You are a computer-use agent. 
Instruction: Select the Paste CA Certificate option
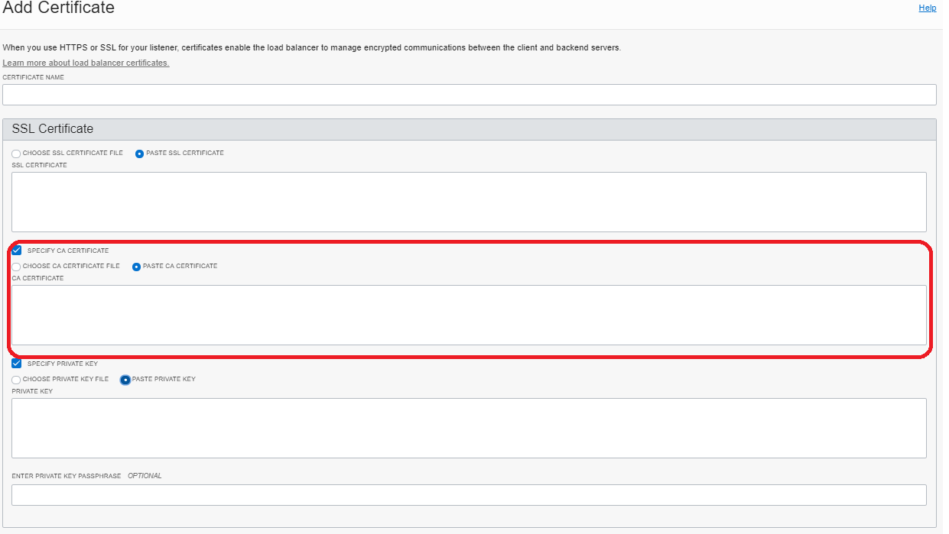[135, 266]
